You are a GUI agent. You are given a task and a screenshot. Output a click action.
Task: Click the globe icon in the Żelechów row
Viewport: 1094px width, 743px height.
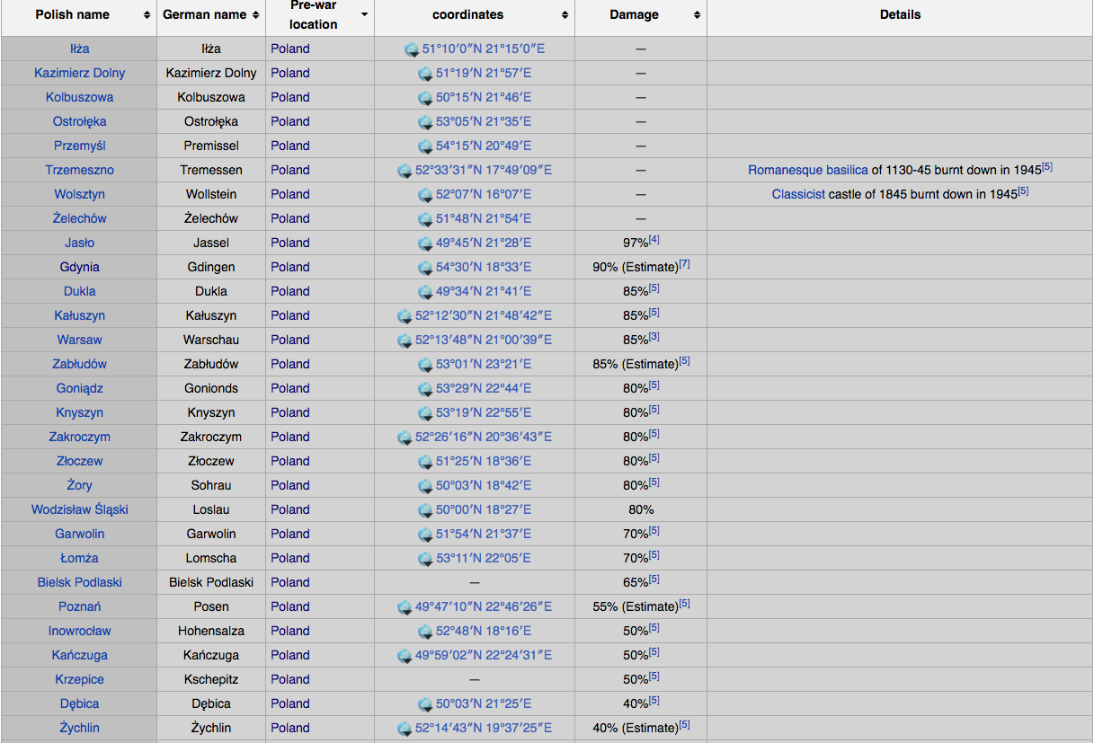pyautogui.click(x=425, y=219)
